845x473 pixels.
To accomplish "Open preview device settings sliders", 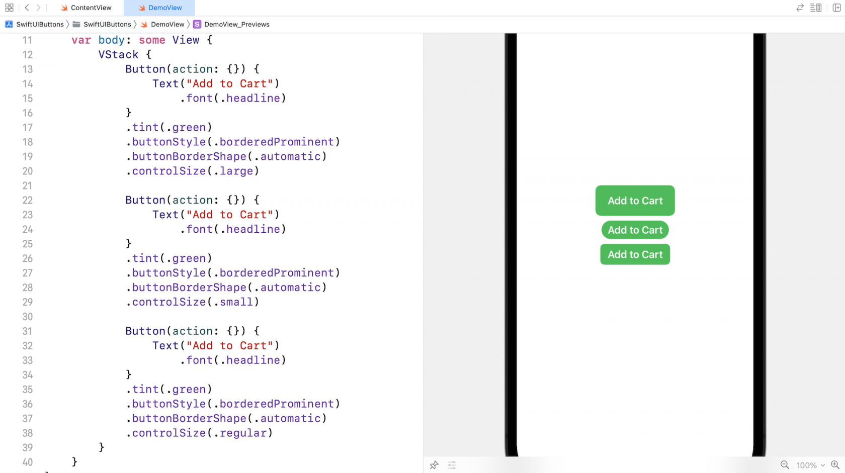I will pos(452,465).
